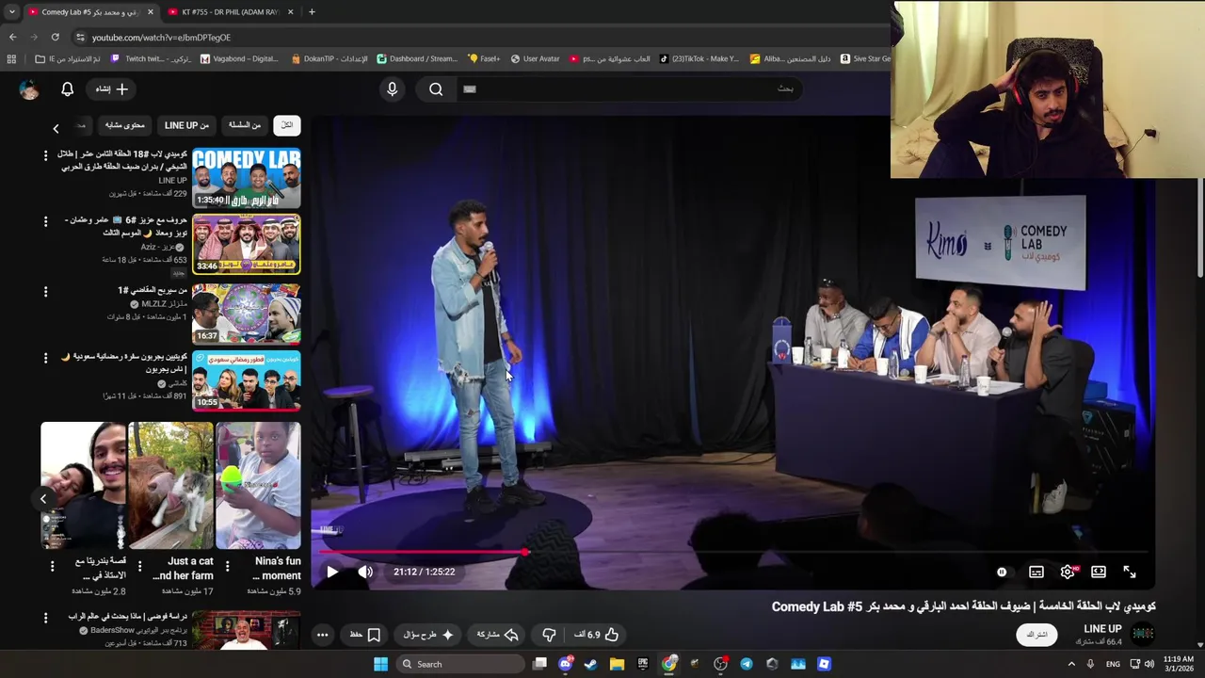Open the YouTube account avatar menu

click(x=29, y=89)
